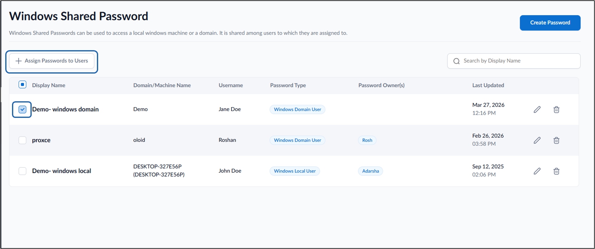Select the Demo- windows domain display name
This screenshot has height=249, width=595.
65,109
